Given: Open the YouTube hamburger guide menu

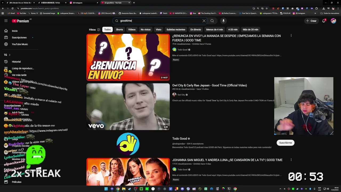Looking at the screenshot, I should point(6,21).
